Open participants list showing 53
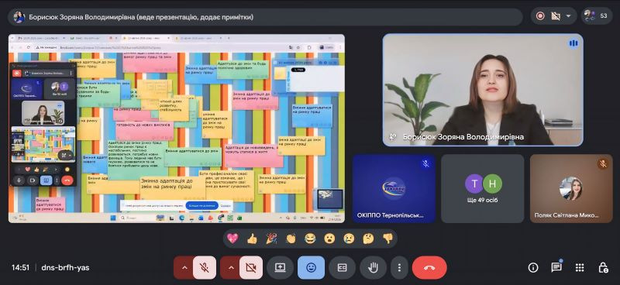The width and height of the screenshot is (620, 285). [597, 16]
